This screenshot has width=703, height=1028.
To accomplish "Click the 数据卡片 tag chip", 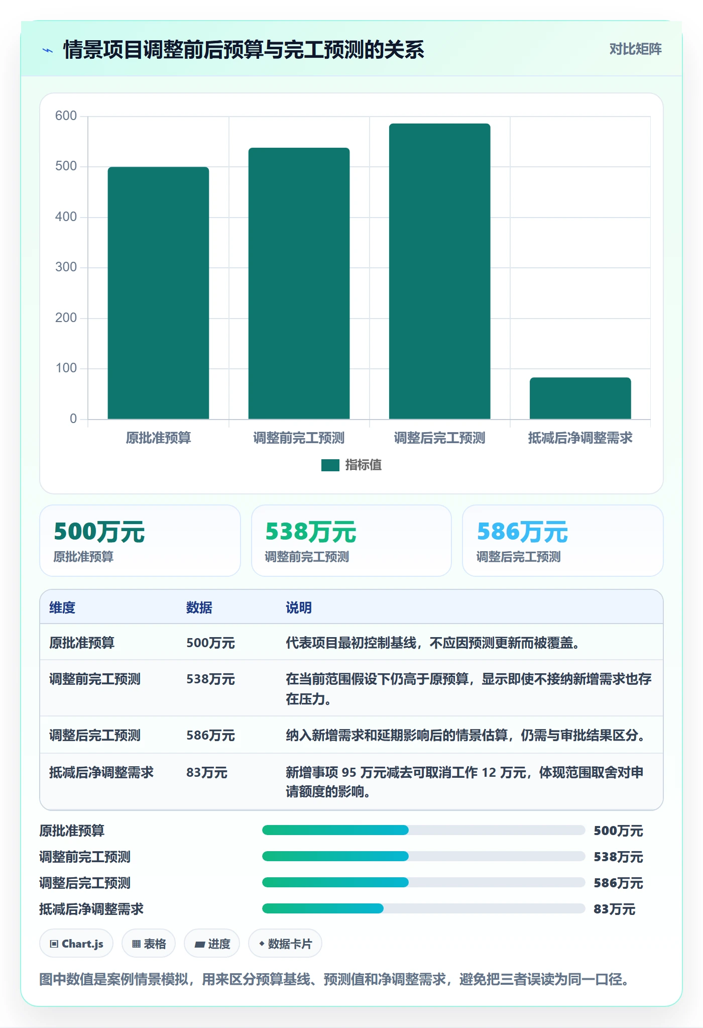I will (x=285, y=944).
